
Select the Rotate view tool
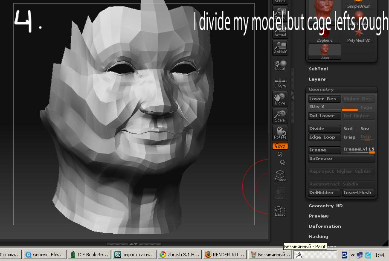tap(280, 133)
